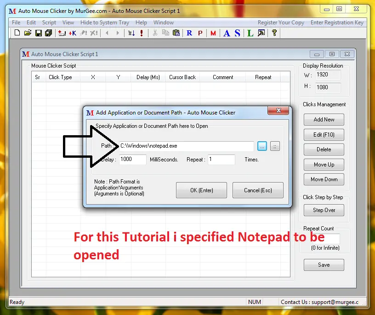This screenshot has height=315, width=375.
Task: Click the Repeat column header
Action: click(263, 77)
